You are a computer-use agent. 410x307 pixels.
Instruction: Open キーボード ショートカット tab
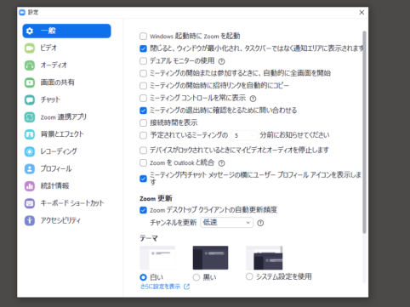coord(66,203)
